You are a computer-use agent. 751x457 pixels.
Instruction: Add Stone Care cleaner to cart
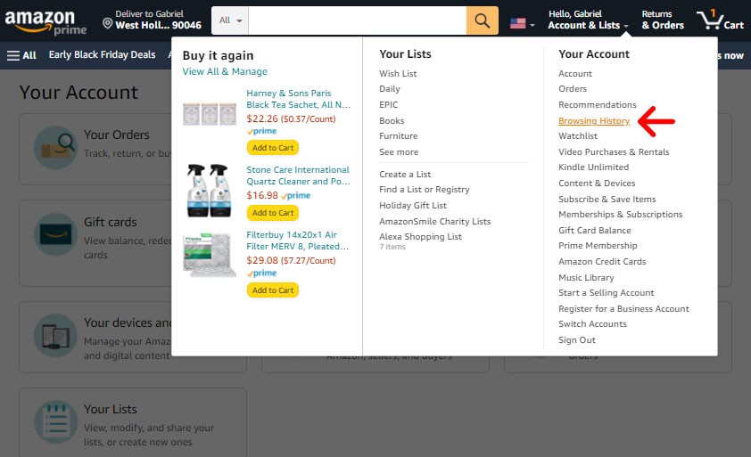[x=273, y=213]
